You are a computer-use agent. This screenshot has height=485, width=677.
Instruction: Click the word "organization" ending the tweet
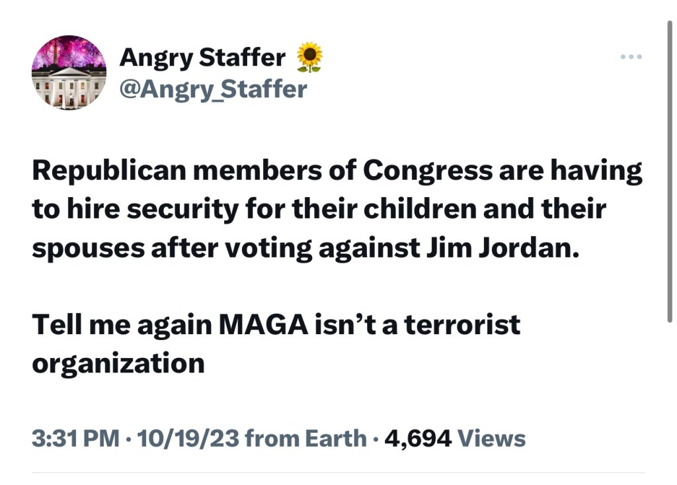point(118,363)
